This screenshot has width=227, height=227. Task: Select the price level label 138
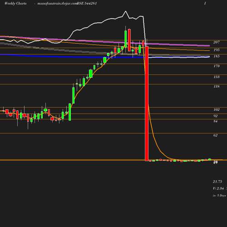(x=217, y=86)
